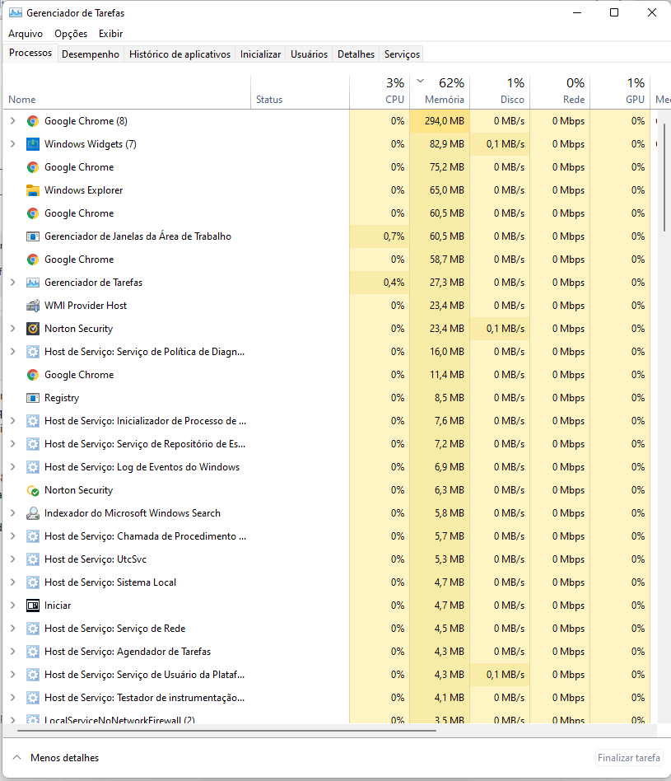Click the Menos detalhes link
Viewport: 671px width, 781px height.
tap(65, 758)
